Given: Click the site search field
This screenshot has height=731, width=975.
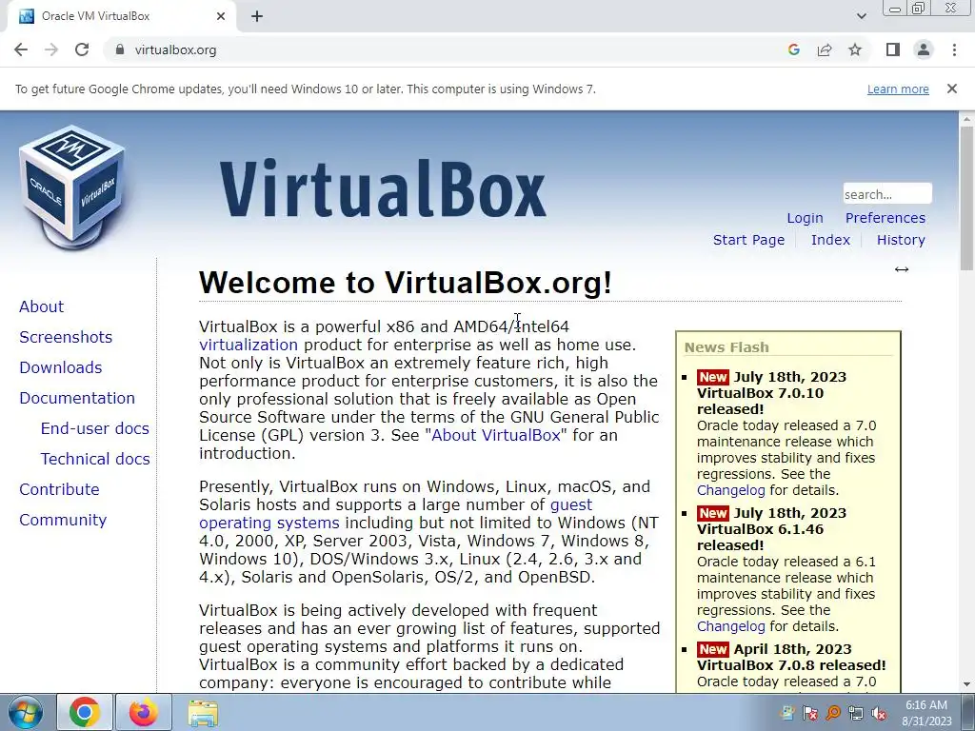Looking at the screenshot, I should 887,194.
